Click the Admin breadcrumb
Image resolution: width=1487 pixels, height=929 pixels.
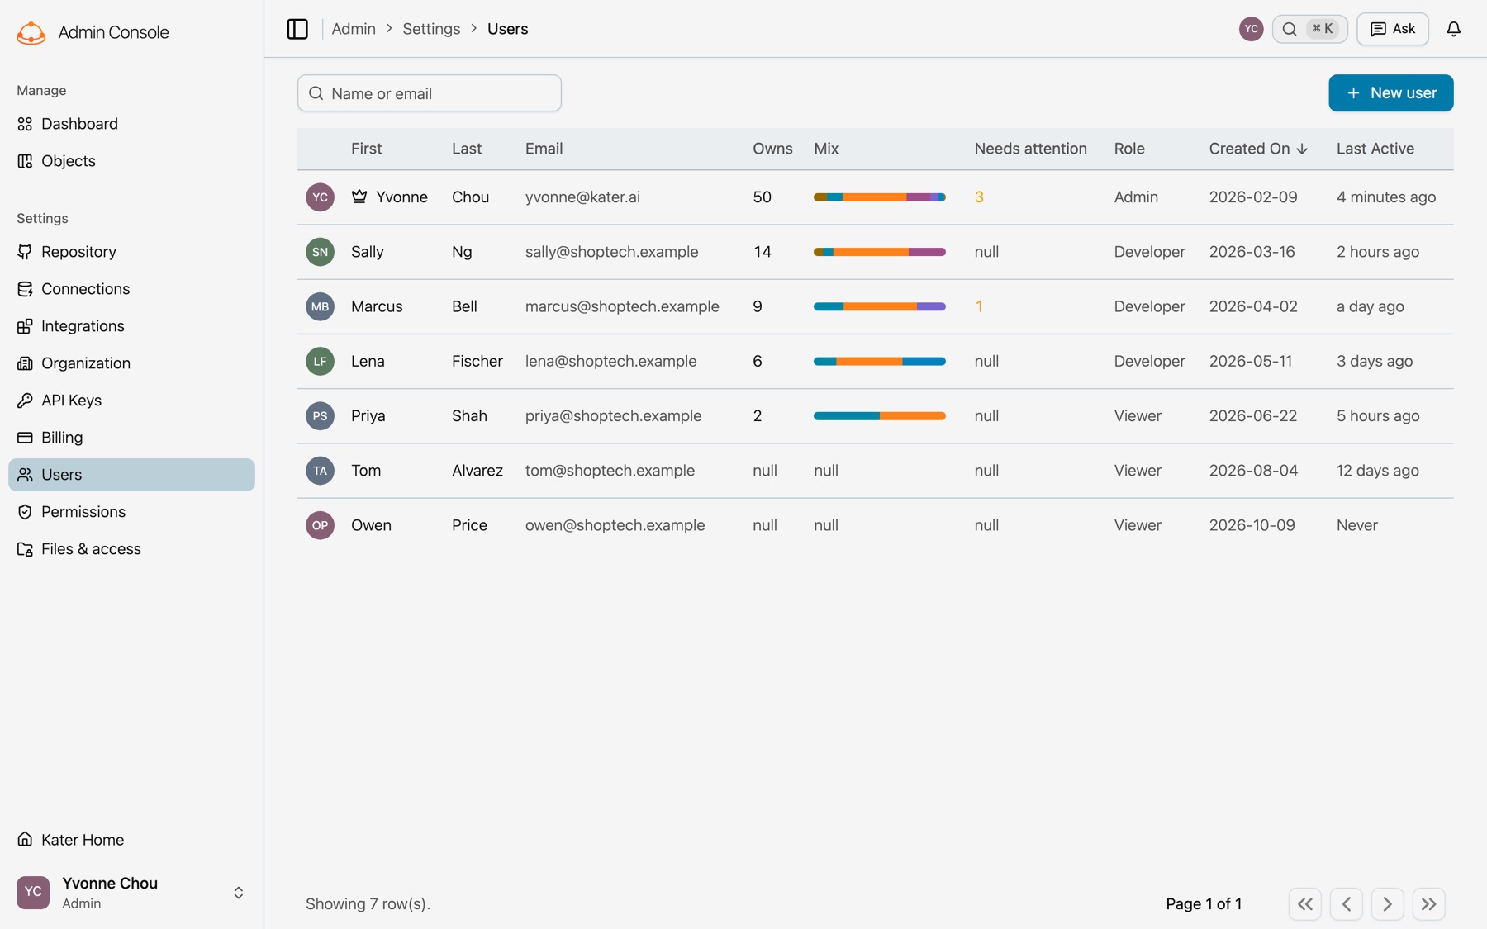point(354,29)
